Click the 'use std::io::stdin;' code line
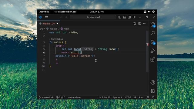The image size is (194, 109). 64,32
